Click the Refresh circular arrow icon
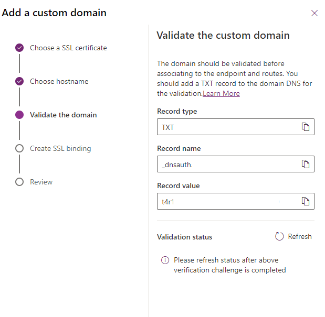The width and height of the screenshot is (325, 317). pos(279,237)
